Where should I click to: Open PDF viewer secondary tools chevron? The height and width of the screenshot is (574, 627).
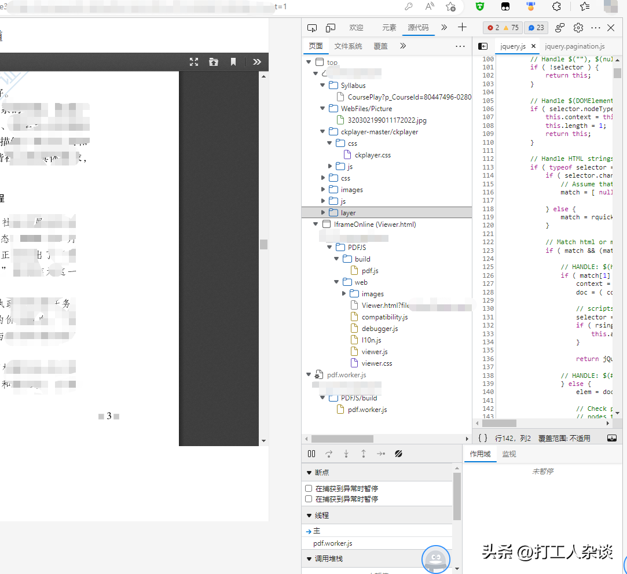[x=256, y=62]
